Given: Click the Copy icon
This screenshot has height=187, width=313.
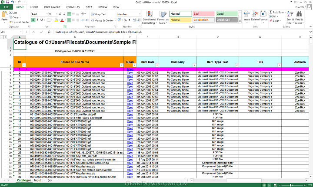Looking at the screenshot, I should point(10,17).
